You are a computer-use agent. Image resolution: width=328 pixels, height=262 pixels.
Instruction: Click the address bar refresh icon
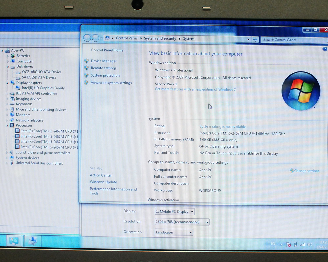(x=255, y=39)
